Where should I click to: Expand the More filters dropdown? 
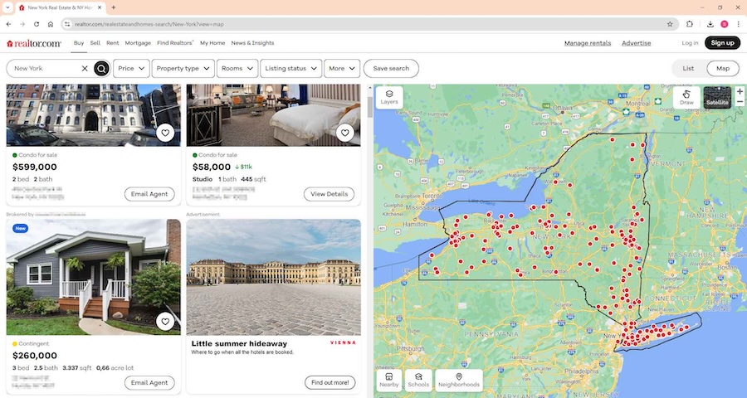tap(342, 69)
